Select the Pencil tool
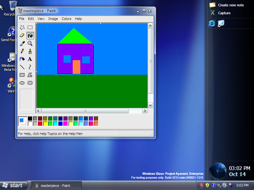This screenshot has width=254, height=190. click(22, 51)
